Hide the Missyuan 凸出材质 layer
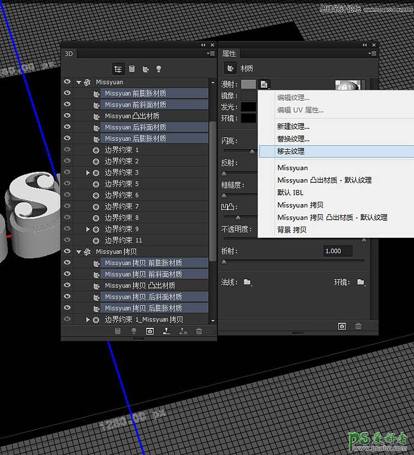The image size is (414, 455). coord(67,116)
